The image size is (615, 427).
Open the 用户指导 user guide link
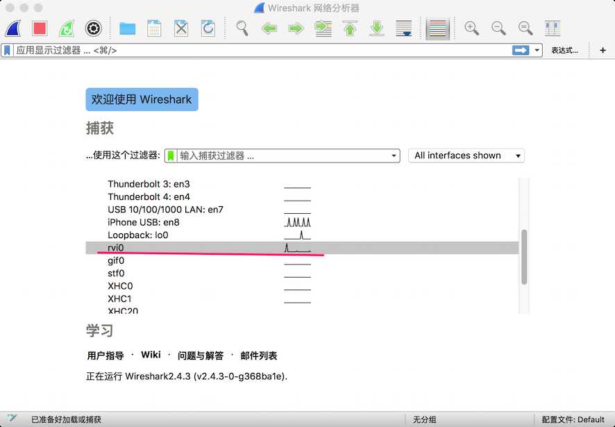click(x=105, y=355)
